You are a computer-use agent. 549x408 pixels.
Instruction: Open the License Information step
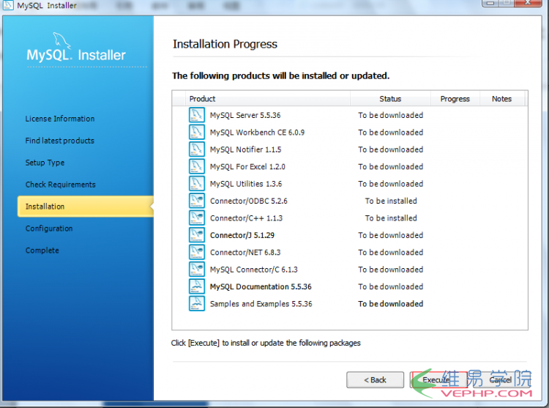[60, 119]
